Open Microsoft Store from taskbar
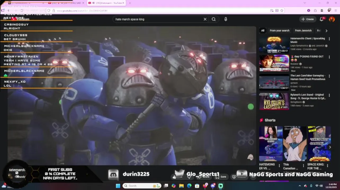The width and height of the screenshot is (340, 190). [197, 186]
